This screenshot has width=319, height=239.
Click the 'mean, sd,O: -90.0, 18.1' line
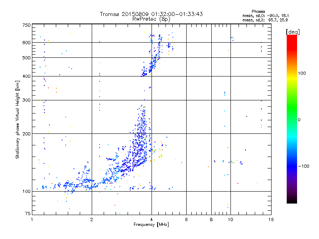[x=266, y=16]
